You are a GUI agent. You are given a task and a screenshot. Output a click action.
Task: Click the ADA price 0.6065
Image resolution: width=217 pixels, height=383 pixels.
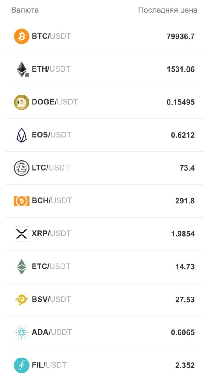pyautogui.click(x=183, y=333)
